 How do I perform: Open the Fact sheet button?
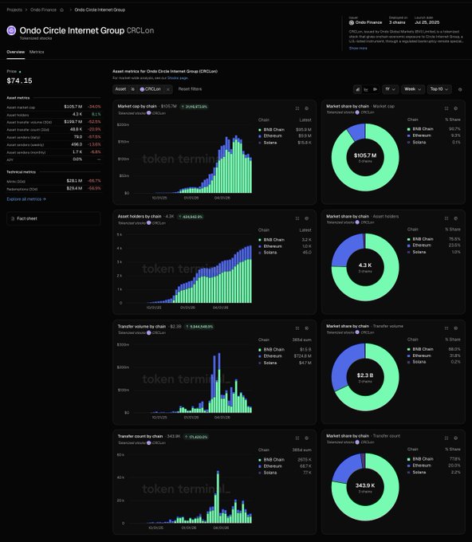pyautogui.click(x=53, y=218)
